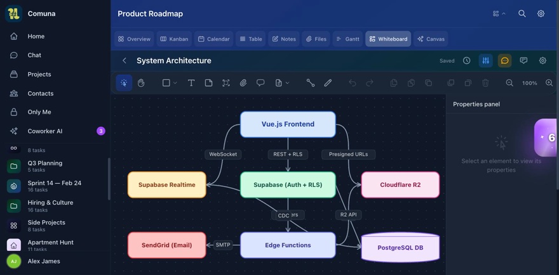Select the Cloudflare R2 node
The width and height of the screenshot is (559, 275).
[400, 185]
